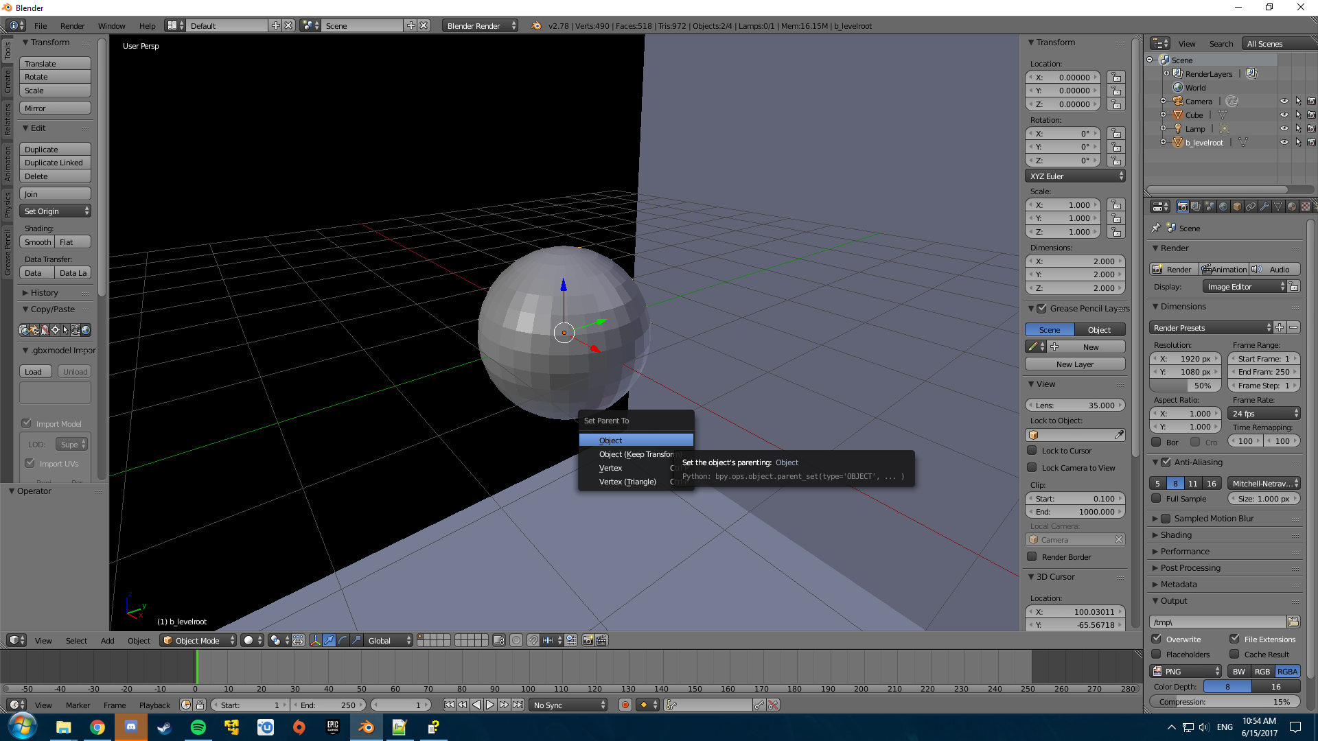This screenshot has height=741, width=1318.
Task: Click the Duplicate Linked button
Action: click(x=54, y=163)
